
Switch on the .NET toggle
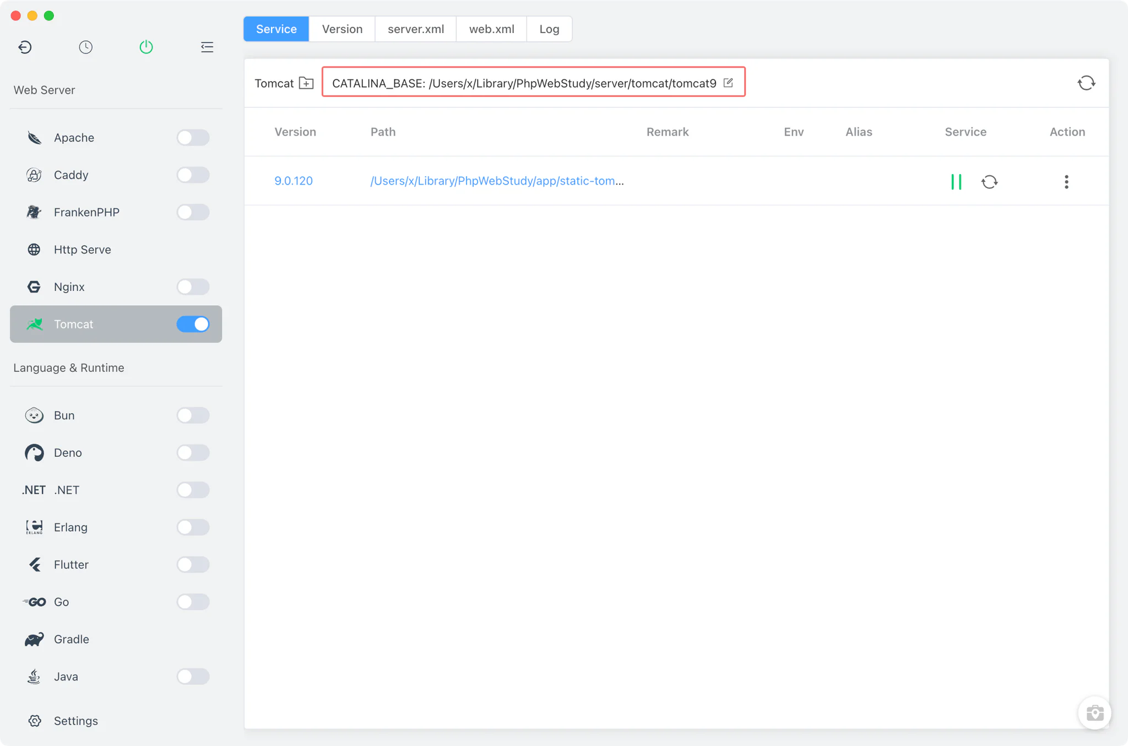click(193, 490)
